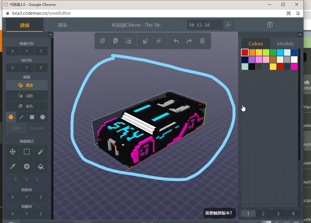311x223 pixels.
Task: Switch to the Models tab
Action: pyautogui.click(x=285, y=44)
